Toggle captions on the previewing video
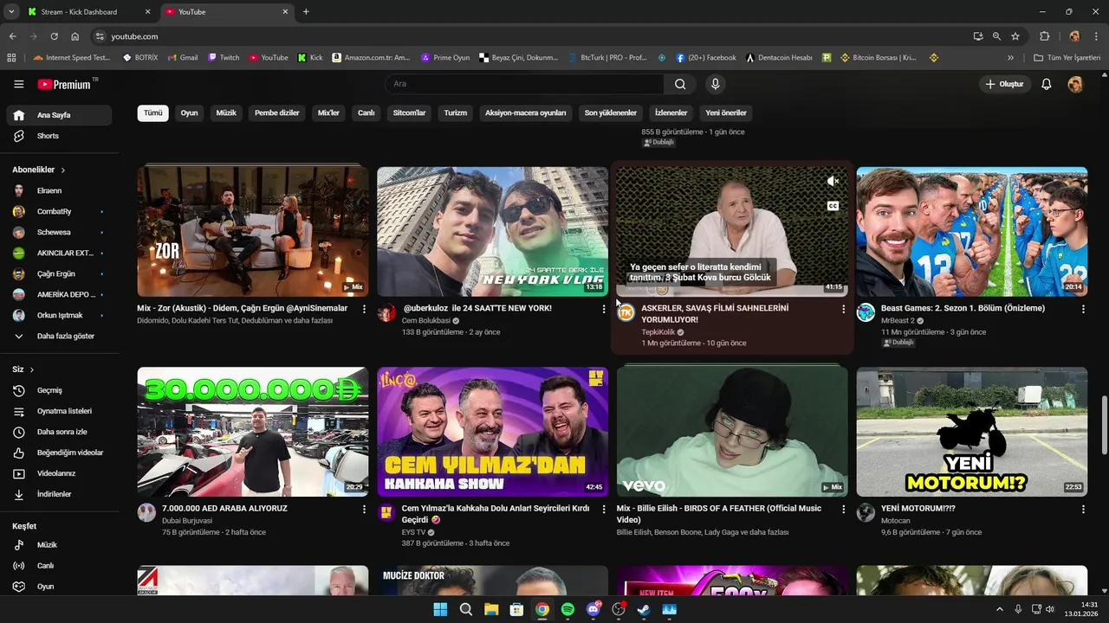Image resolution: width=1109 pixels, height=623 pixels. (833, 206)
